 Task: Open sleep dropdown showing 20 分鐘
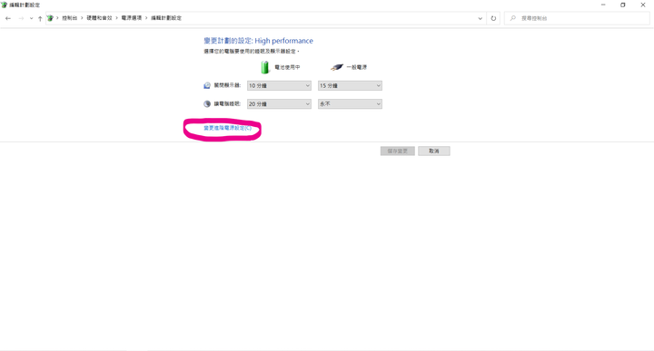pyautogui.click(x=279, y=103)
